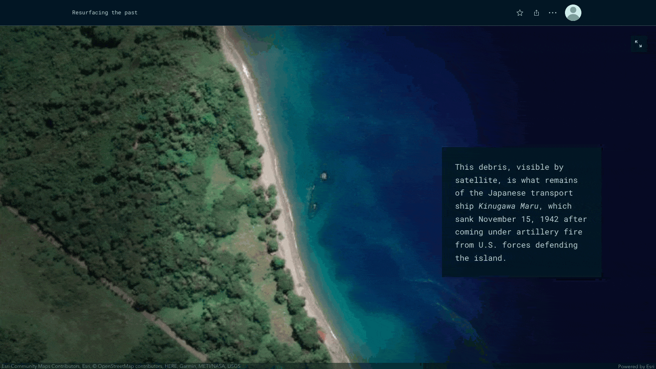Click the Resurfacing the past title
Viewport: 656px width, 369px height.
[x=105, y=13]
